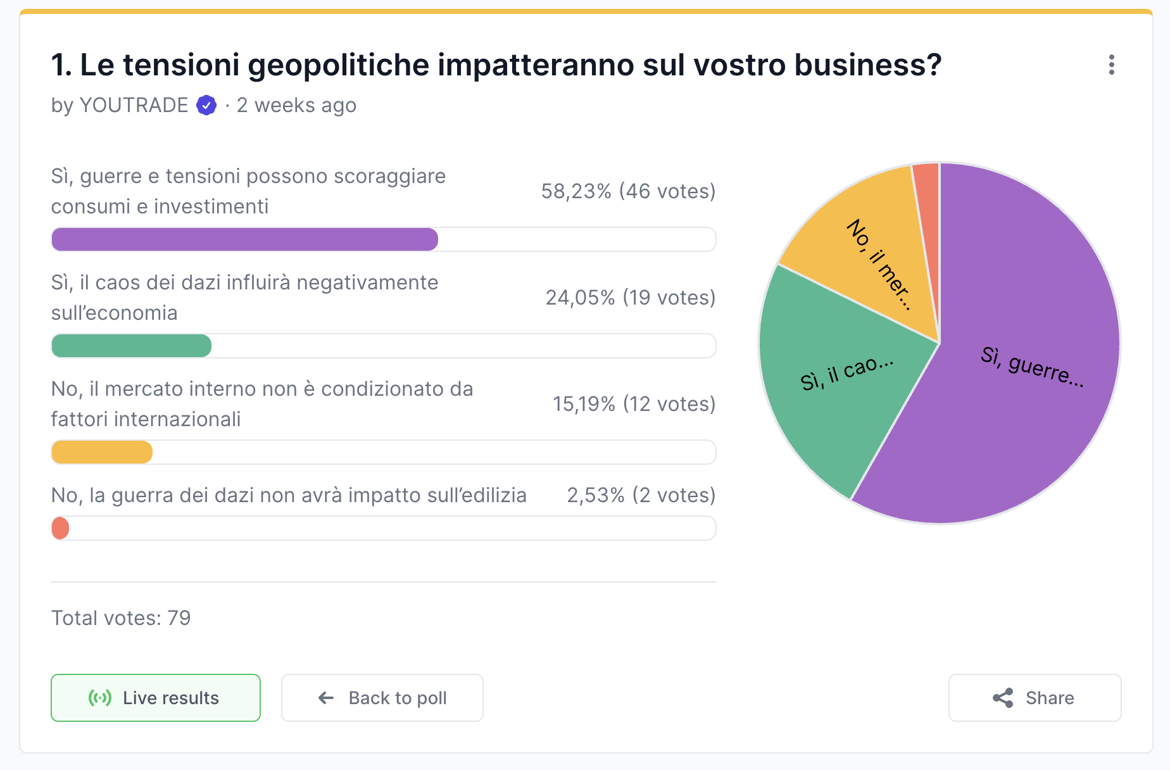Share this poll

click(1035, 698)
